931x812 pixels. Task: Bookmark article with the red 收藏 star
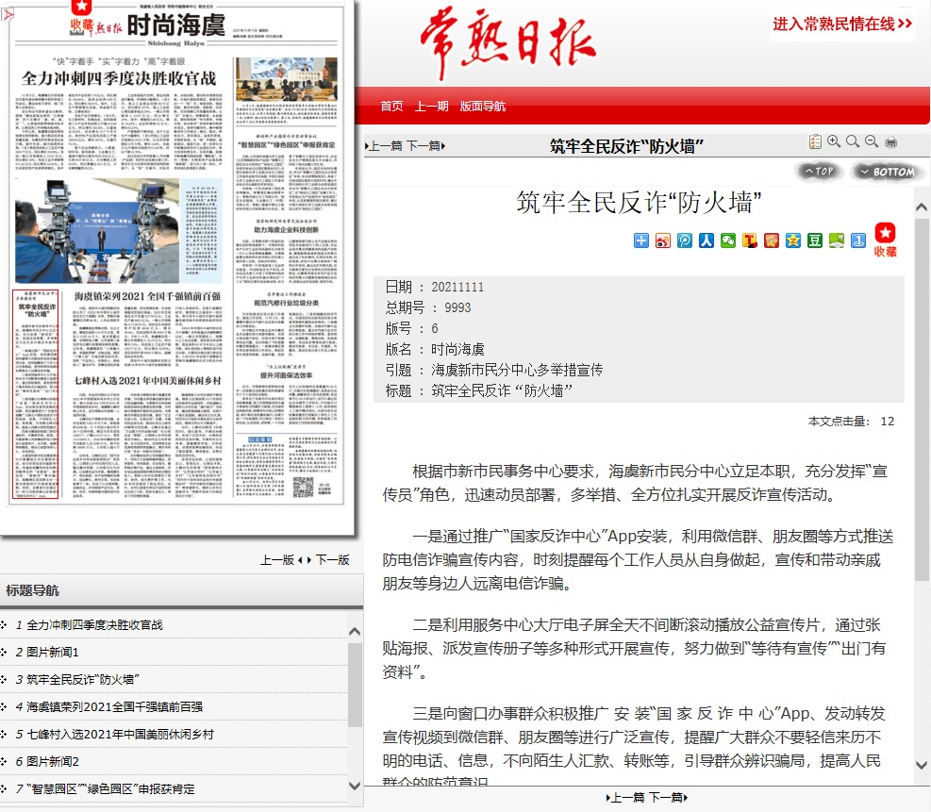(886, 240)
